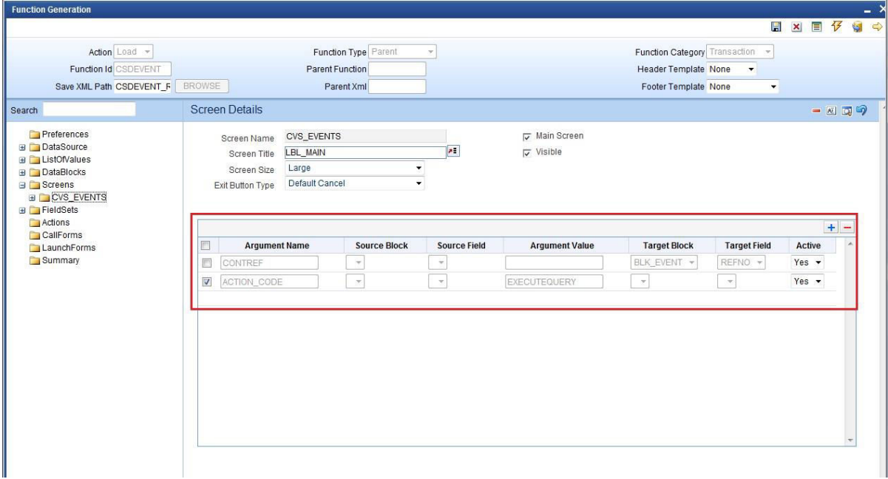Click the EXECUTEQUERY argument value field
This screenshot has width=888, height=479.
point(554,282)
